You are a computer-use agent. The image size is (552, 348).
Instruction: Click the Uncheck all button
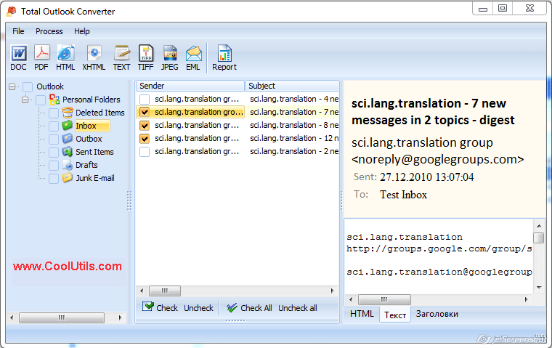tap(297, 308)
